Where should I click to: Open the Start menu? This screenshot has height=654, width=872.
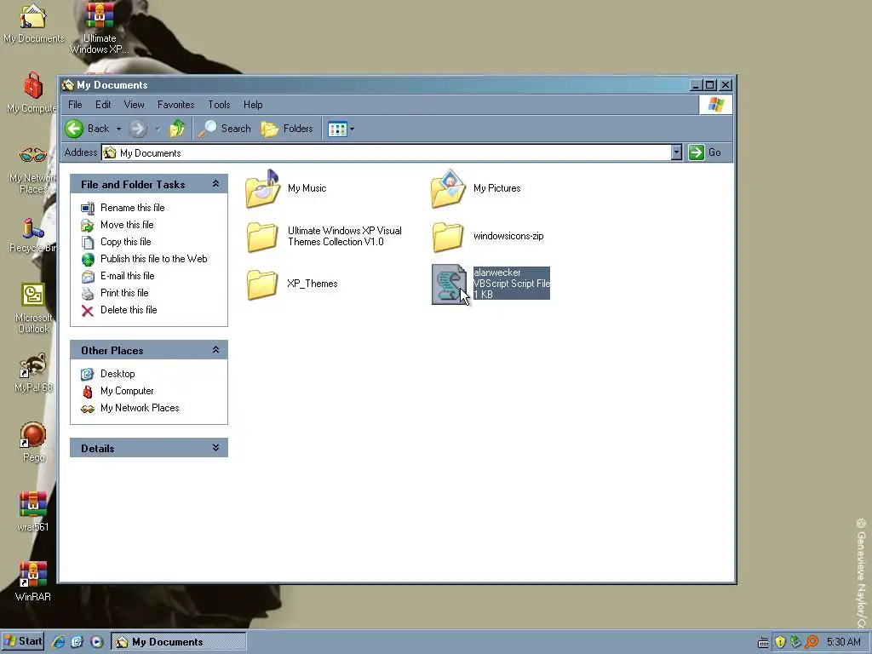tap(23, 642)
